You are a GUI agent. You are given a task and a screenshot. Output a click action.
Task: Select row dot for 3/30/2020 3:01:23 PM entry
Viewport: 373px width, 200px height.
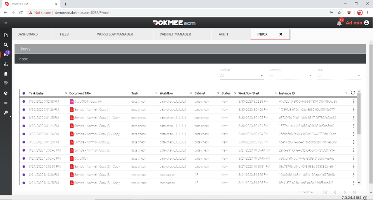[x=24, y=142]
